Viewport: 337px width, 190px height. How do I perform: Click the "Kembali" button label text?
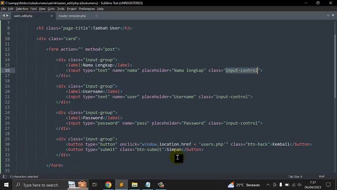pos(281,144)
